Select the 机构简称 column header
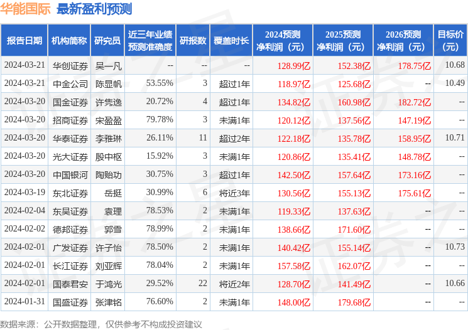 pos(69,40)
